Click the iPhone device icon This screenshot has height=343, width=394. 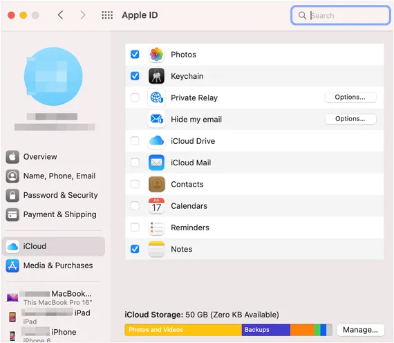coord(12,336)
